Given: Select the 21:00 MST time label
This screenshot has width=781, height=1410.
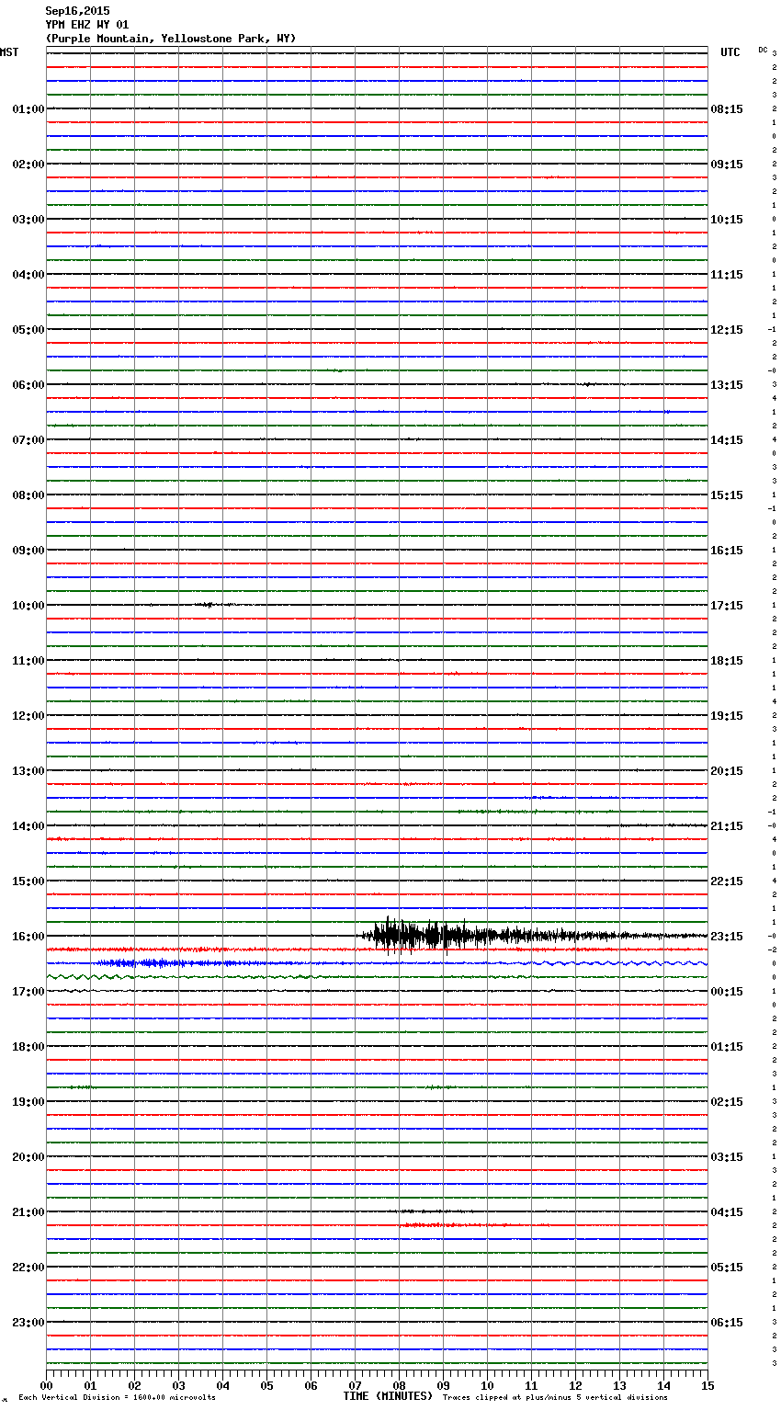Looking at the screenshot, I should pos(28,1212).
